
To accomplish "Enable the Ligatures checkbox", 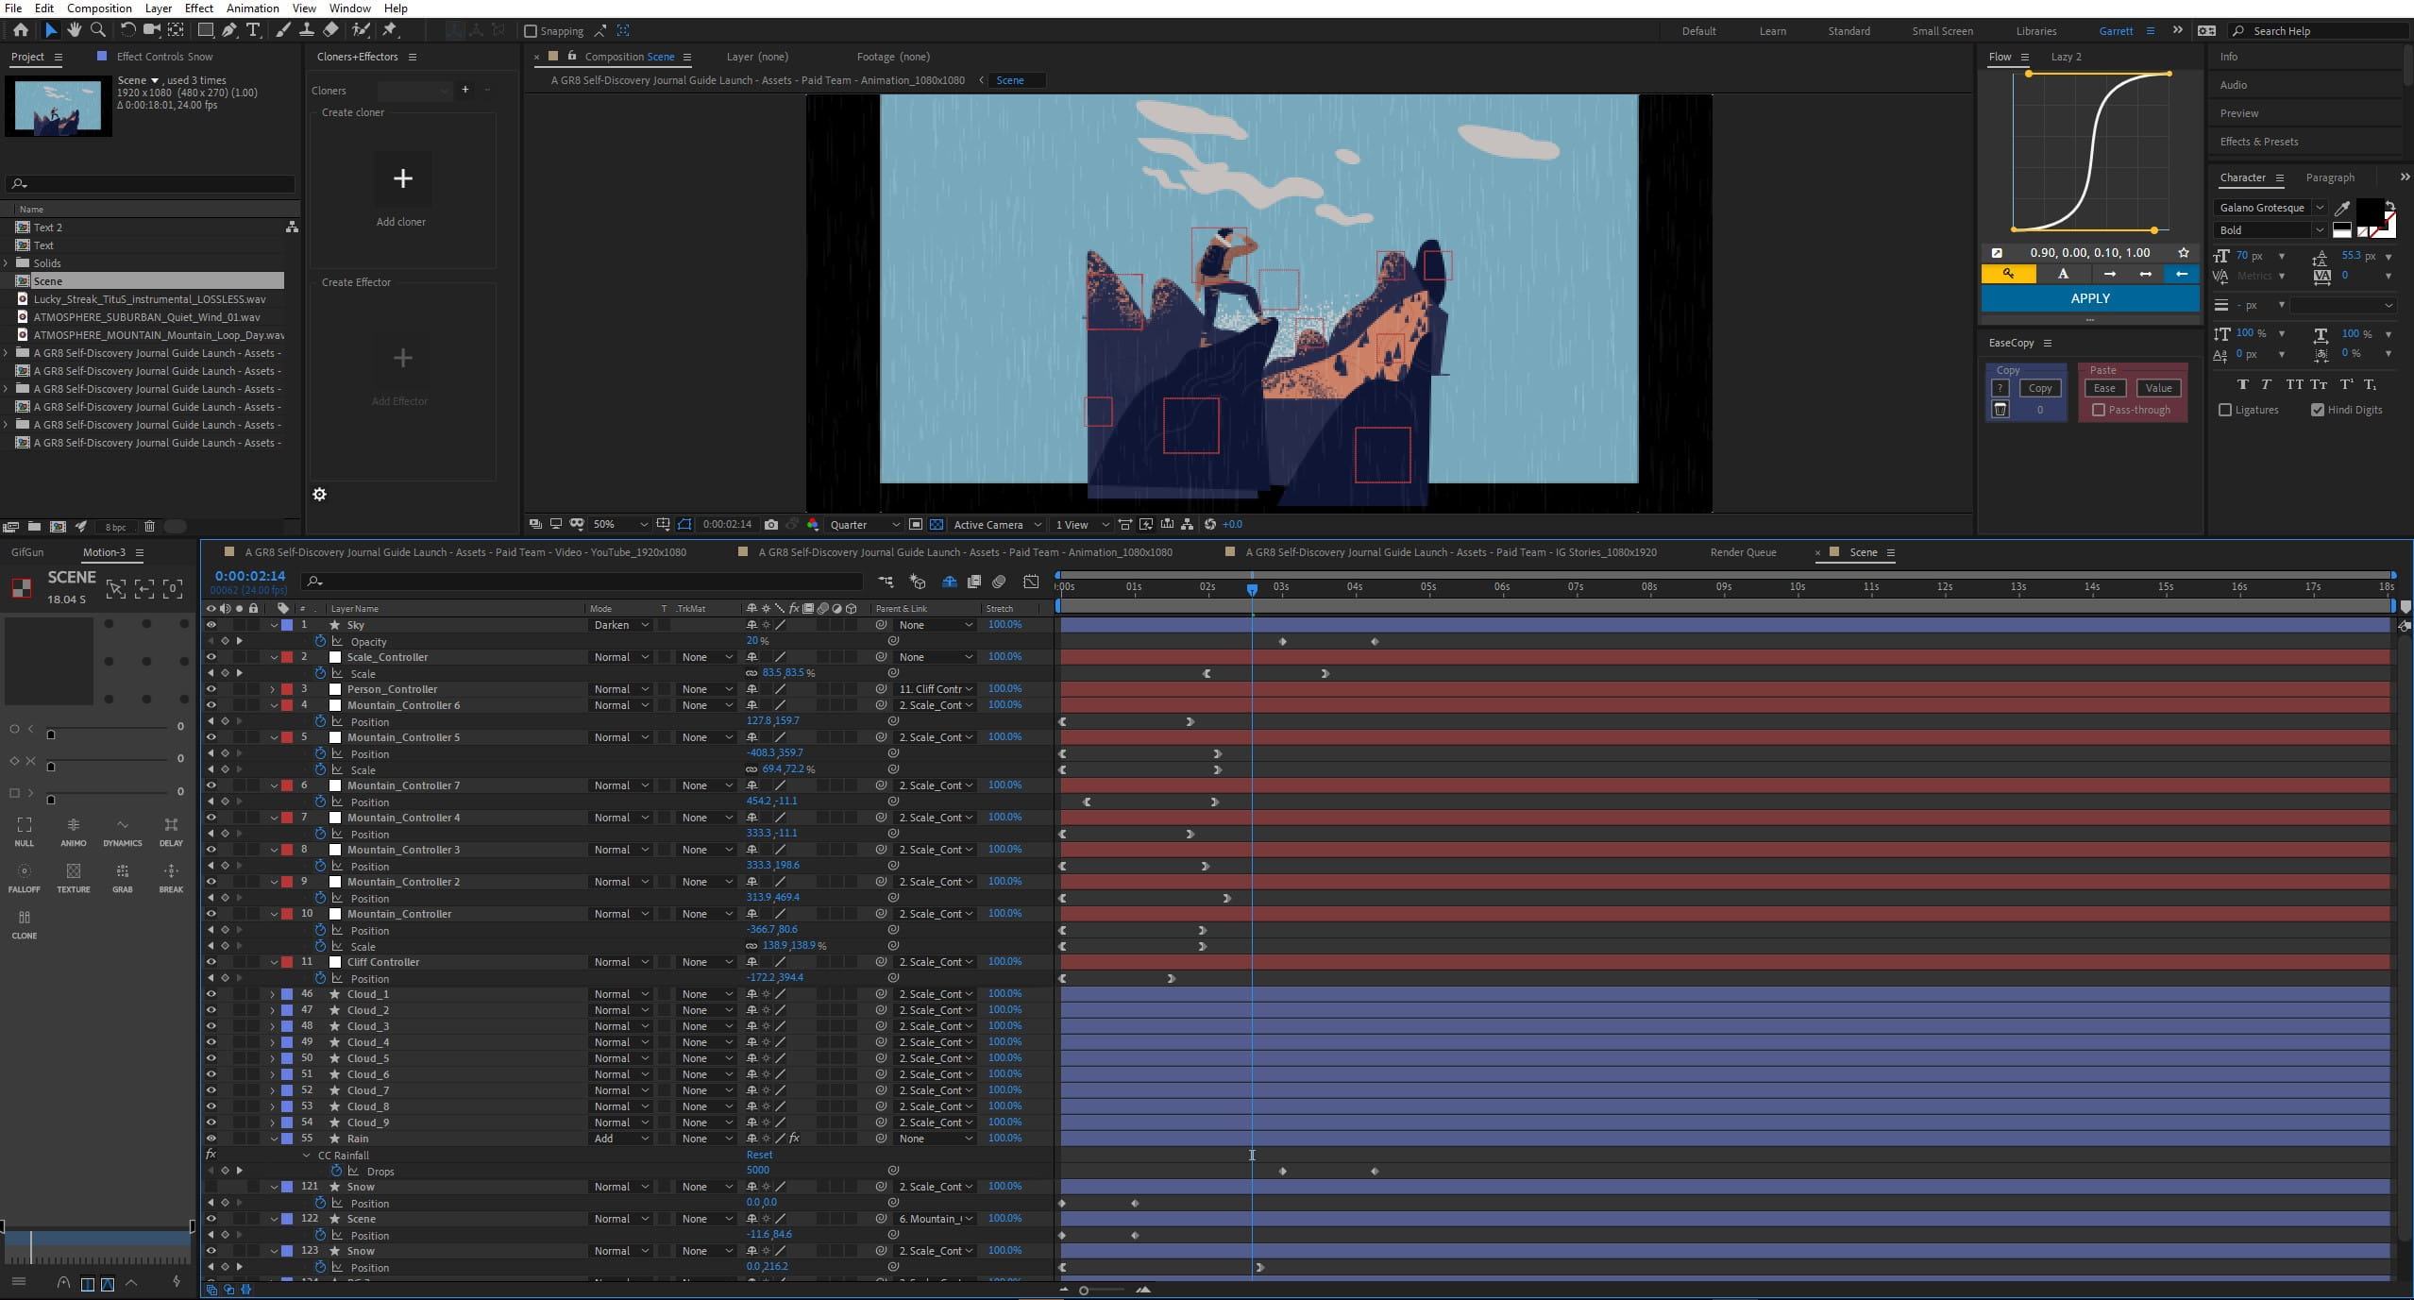I will (2225, 410).
